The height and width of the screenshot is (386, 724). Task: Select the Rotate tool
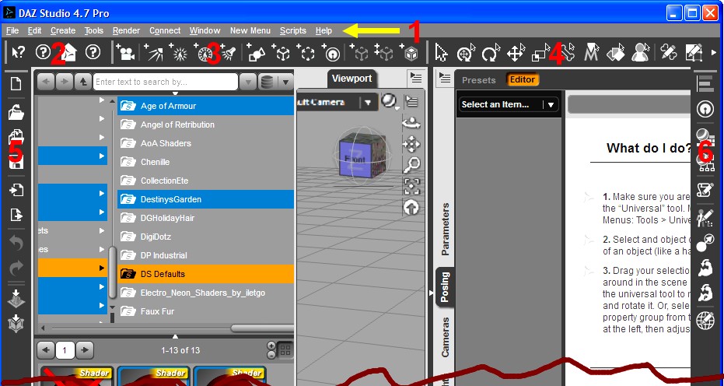point(491,53)
